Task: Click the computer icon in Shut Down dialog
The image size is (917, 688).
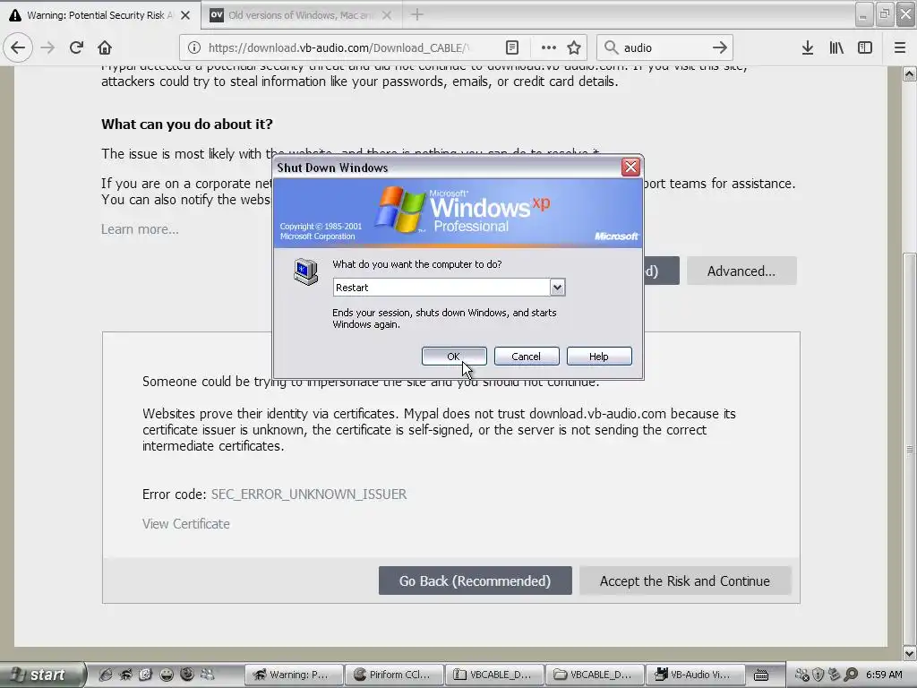Action: point(306,272)
